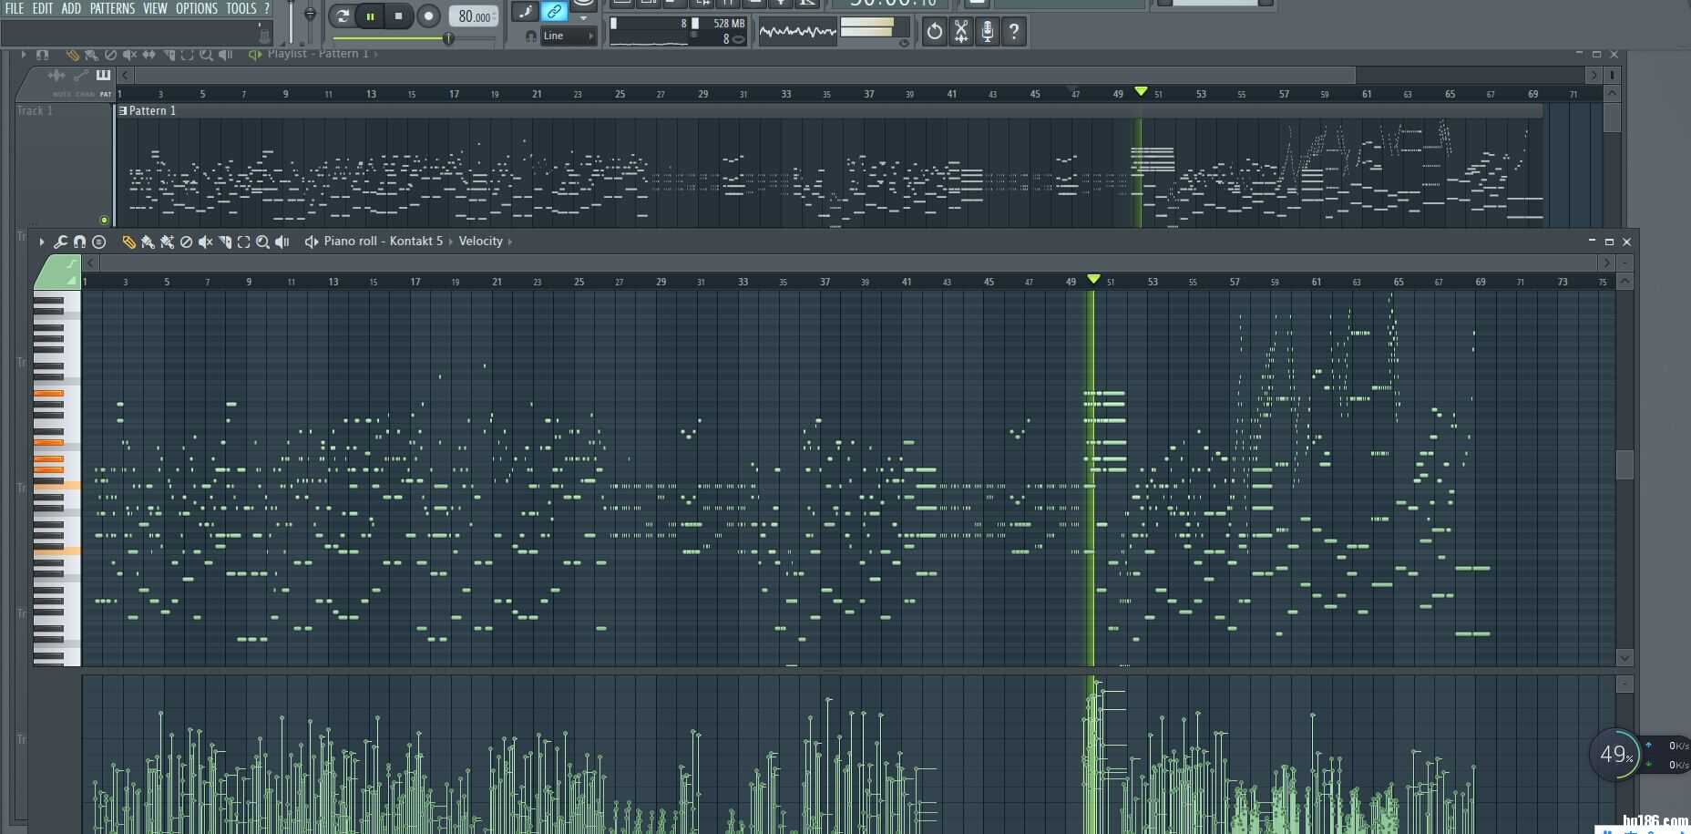Open the Playlist options menu arrow
The image size is (1691, 834).
[23, 55]
